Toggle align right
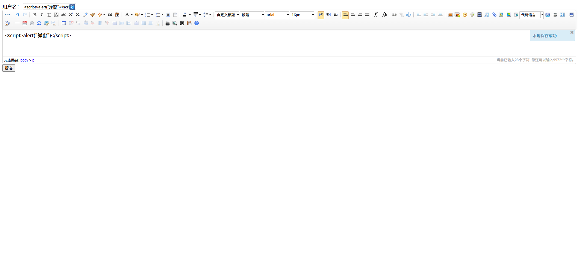The width and height of the screenshot is (578, 271). tap(360, 15)
